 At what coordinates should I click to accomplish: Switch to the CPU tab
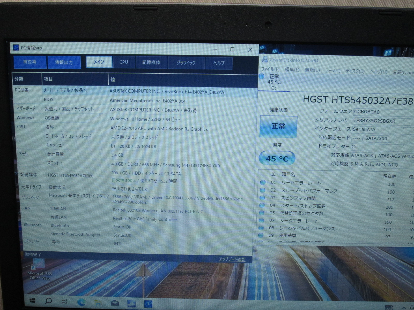point(124,62)
